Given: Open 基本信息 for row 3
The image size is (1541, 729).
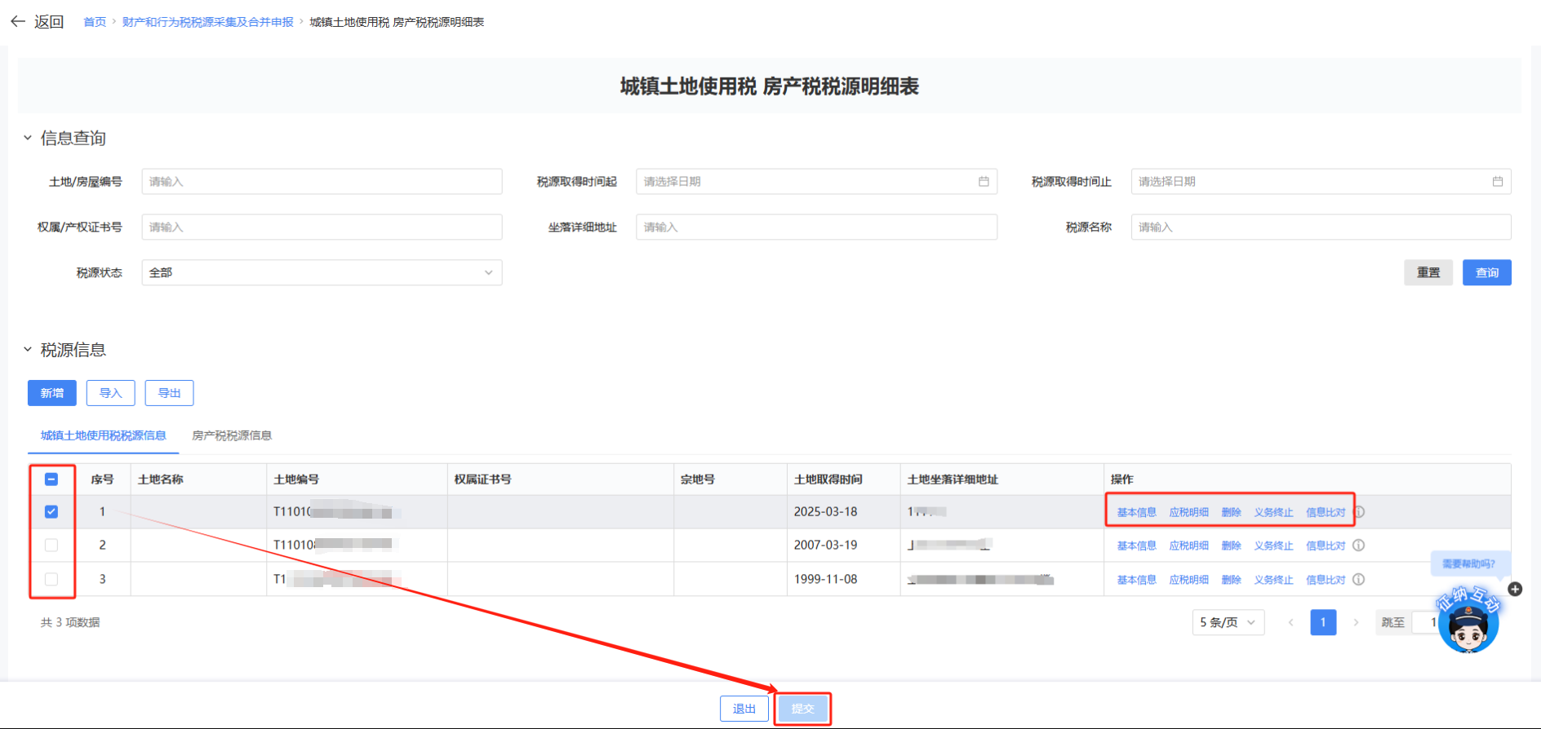Looking at the screenshot, I should coord(1137,580).
